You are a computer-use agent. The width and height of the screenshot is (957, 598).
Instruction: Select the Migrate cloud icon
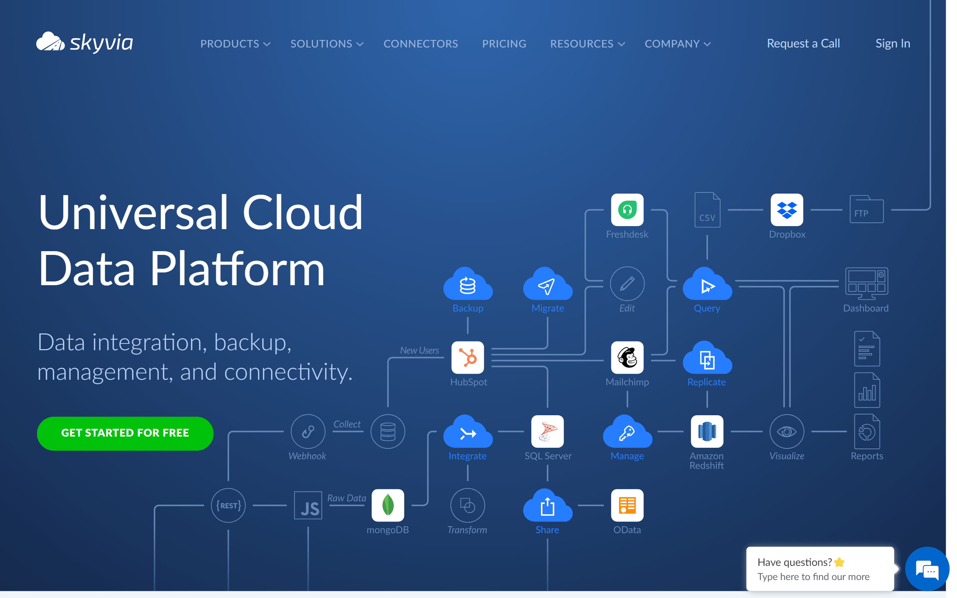548,284
